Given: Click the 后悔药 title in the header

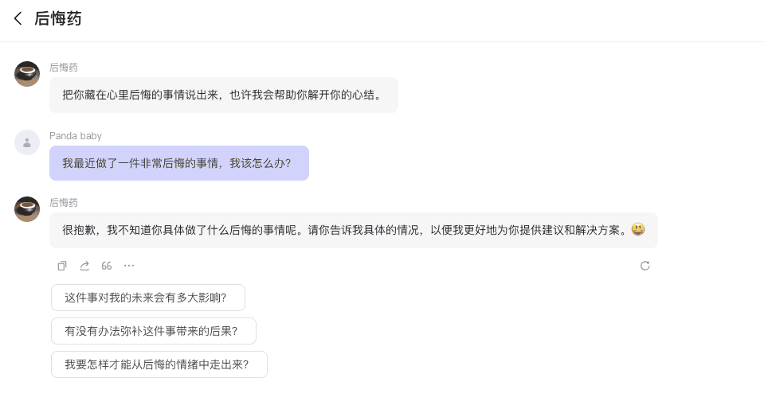Looking at the screenshot, I should coord(58,19).
